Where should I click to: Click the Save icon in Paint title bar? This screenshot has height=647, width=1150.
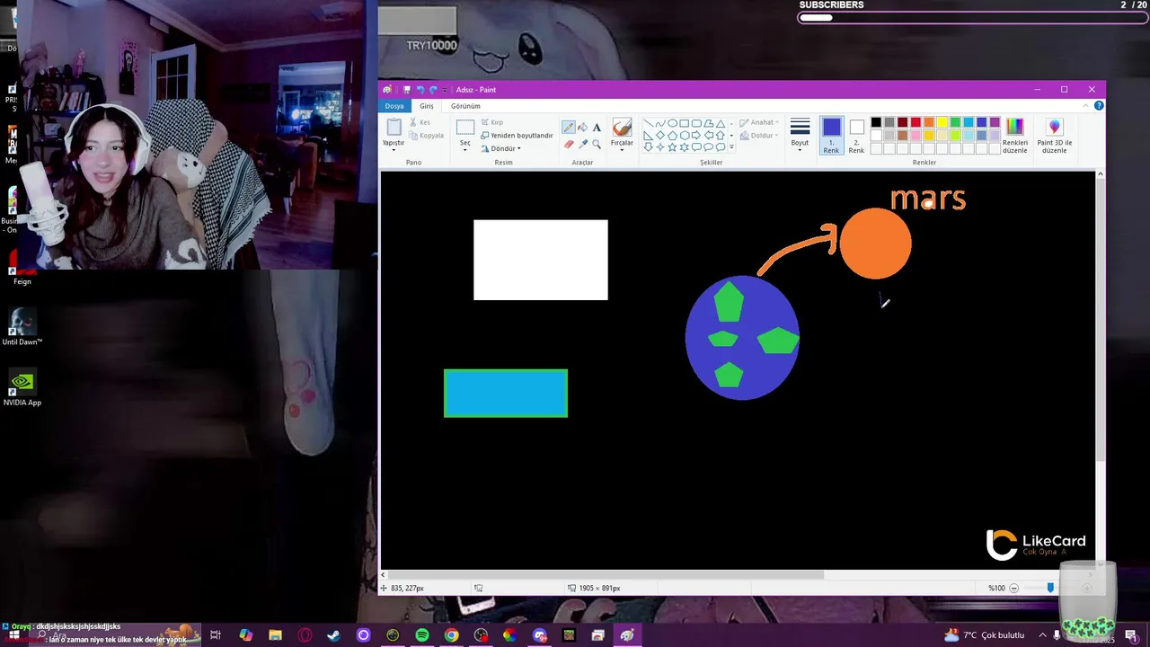[407, 90]
